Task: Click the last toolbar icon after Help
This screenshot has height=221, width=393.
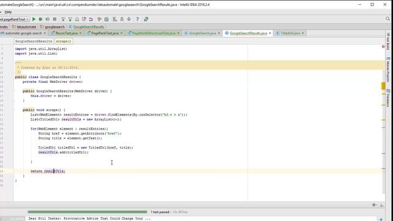Action: pyautogui.click(x=146, y=19)
